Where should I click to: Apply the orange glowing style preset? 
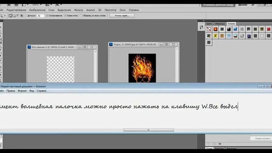click(x=215, y=29)
